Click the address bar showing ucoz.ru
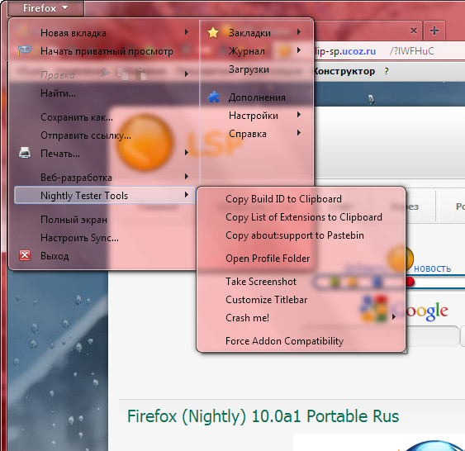 388,51
